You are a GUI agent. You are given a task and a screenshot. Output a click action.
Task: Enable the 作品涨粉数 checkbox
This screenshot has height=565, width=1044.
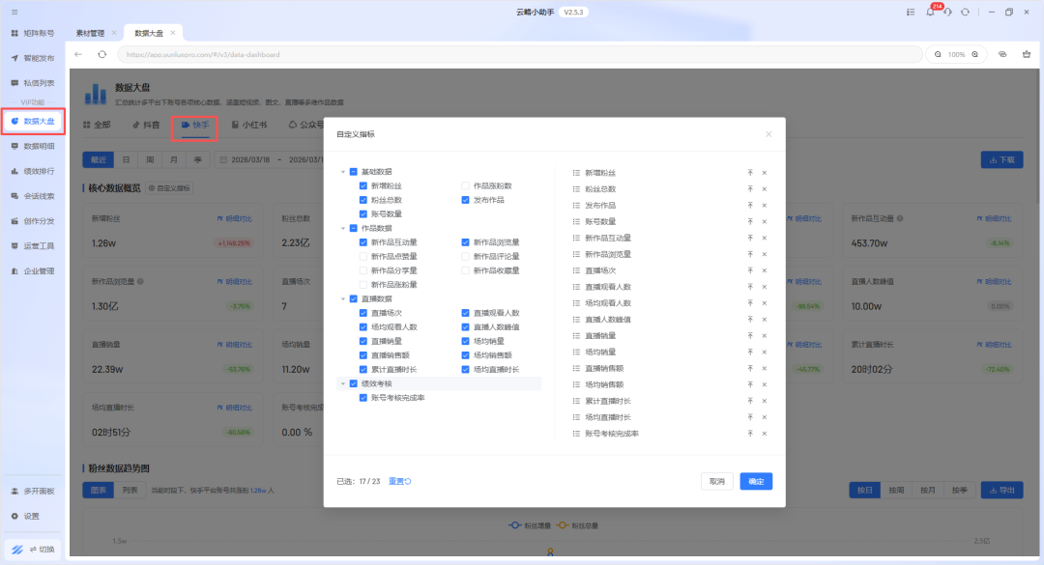466,185
